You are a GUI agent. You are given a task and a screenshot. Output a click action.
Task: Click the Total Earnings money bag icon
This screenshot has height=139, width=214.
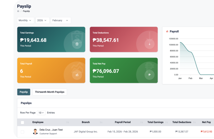click(77, 44)
